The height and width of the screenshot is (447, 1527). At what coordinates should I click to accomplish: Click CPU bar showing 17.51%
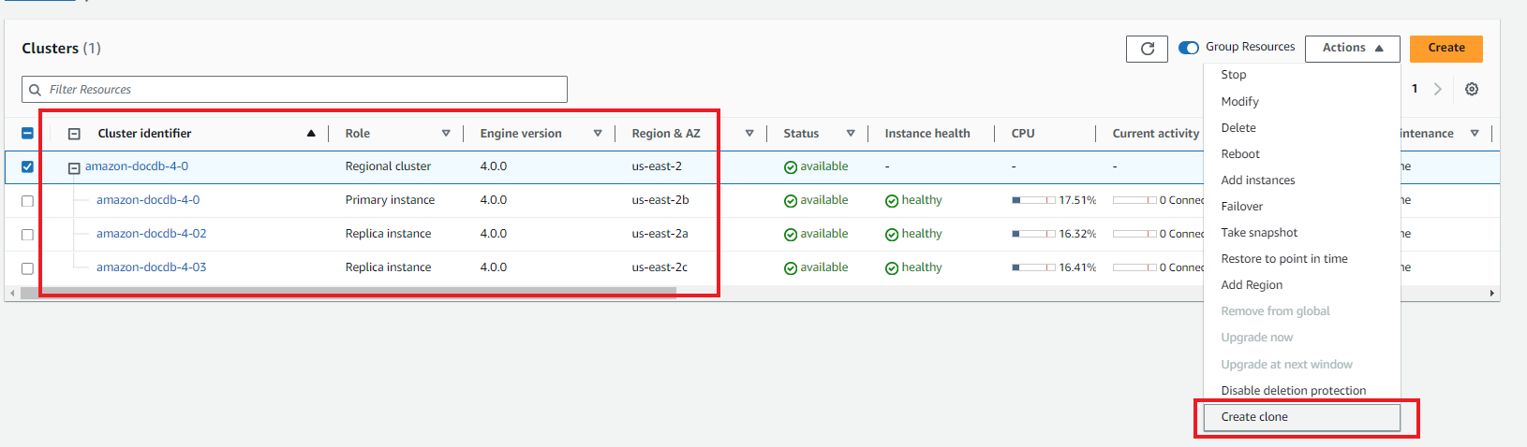click(1033, 200)
